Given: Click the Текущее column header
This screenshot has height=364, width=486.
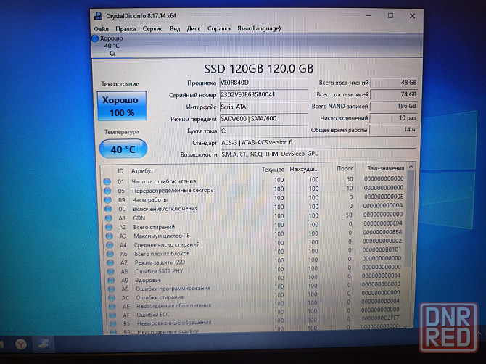Looking at the screenshot, I should pos(273,170).
